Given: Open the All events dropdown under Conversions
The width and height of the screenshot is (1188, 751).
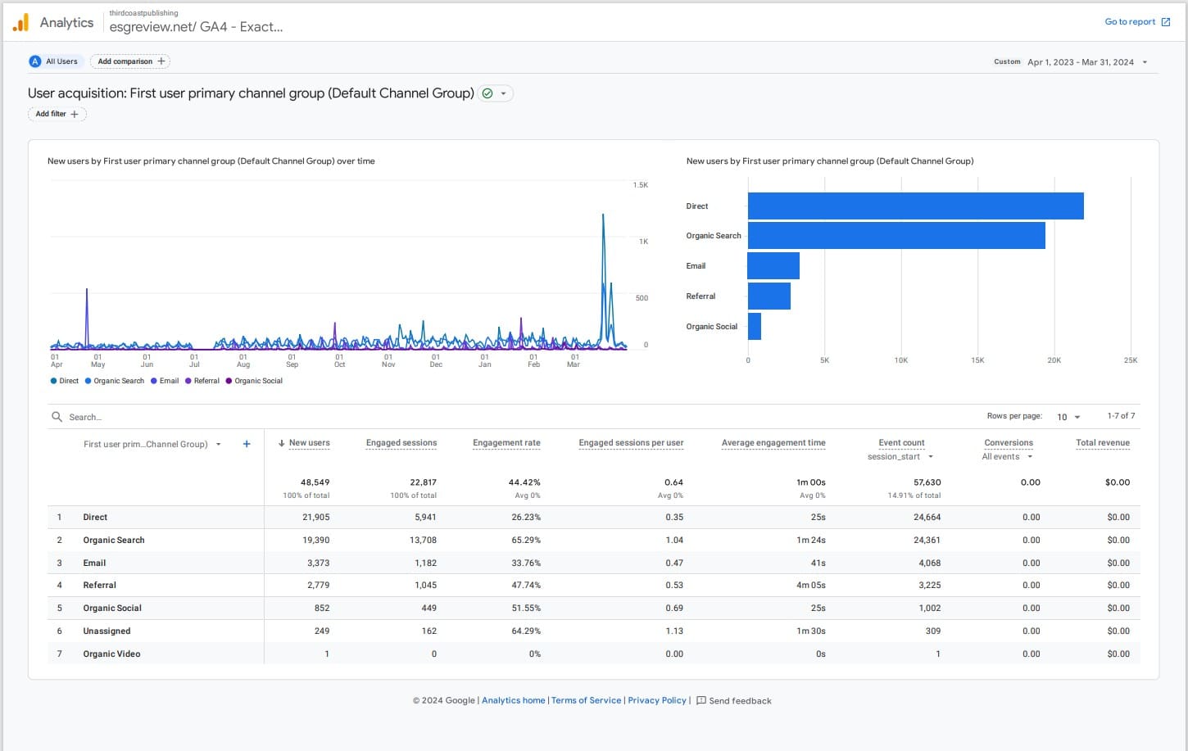Looking at the screenshot, I should point(1007,457).
